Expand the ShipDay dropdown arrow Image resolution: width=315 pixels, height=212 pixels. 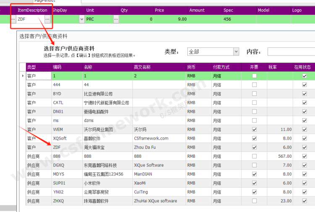click(81, 19)
